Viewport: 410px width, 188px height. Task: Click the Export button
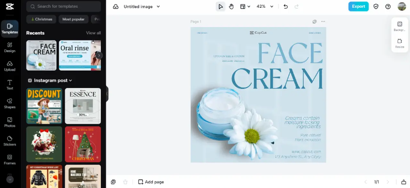358,7
